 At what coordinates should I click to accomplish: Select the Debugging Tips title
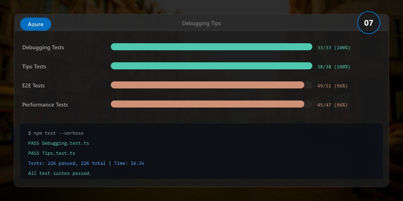201,23
